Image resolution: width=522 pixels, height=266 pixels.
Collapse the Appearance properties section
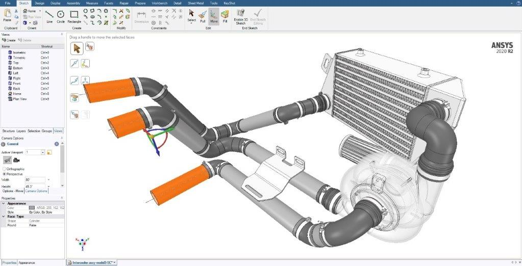click(x=4, y=203)
